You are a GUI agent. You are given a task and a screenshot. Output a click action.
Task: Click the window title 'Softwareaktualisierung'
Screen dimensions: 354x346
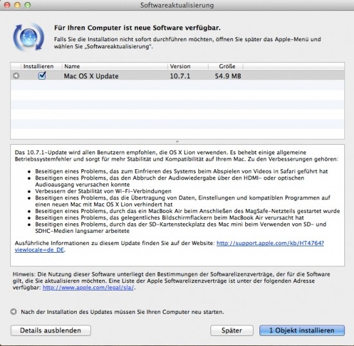pyautogui.click(x=177, y=5)
